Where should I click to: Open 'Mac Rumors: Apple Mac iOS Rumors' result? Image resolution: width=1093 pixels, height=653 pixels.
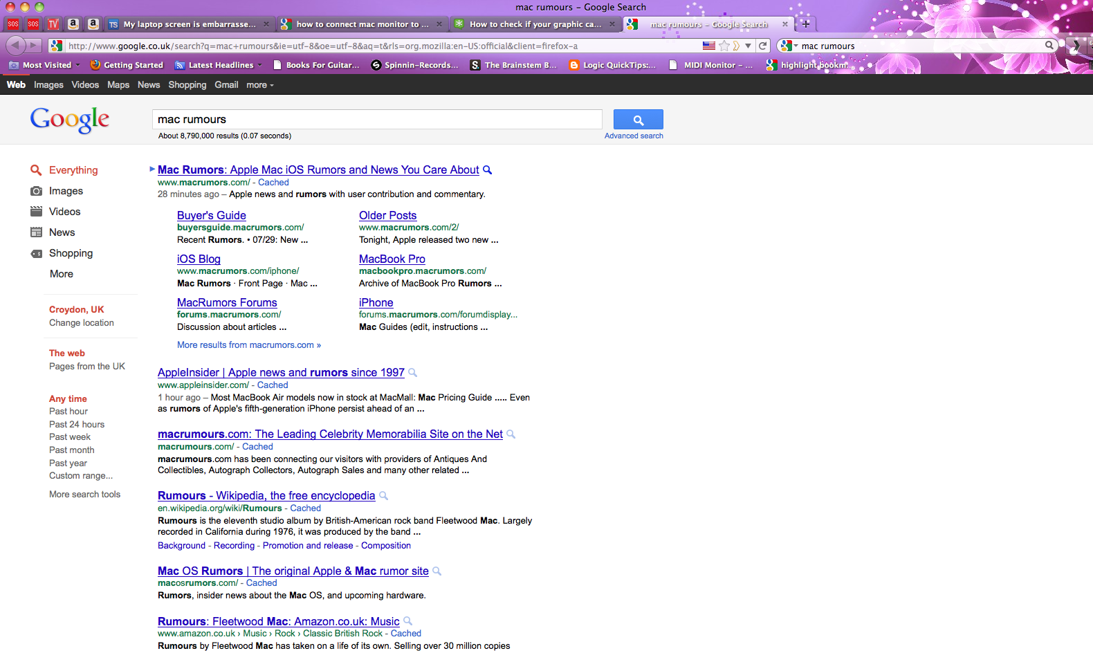click(x=318, y=170)
